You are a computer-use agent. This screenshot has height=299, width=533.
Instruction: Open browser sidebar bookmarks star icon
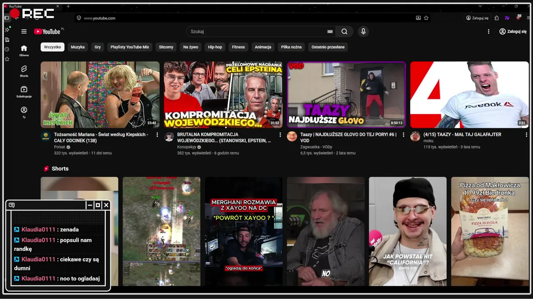click(x=7, y=59)
